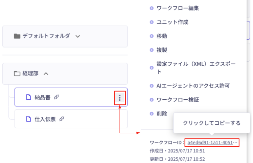The image size is (253, 163).
Task: Select ワークフロー検証 menu entry
Action: click(x=178, y=100)
